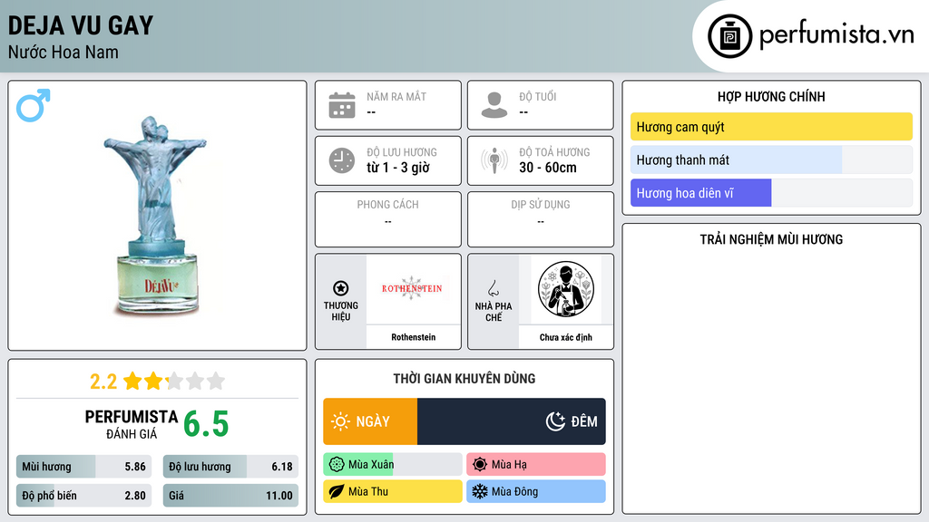Click the star badge Thương hiệu icon

click(x=341, y=288)
